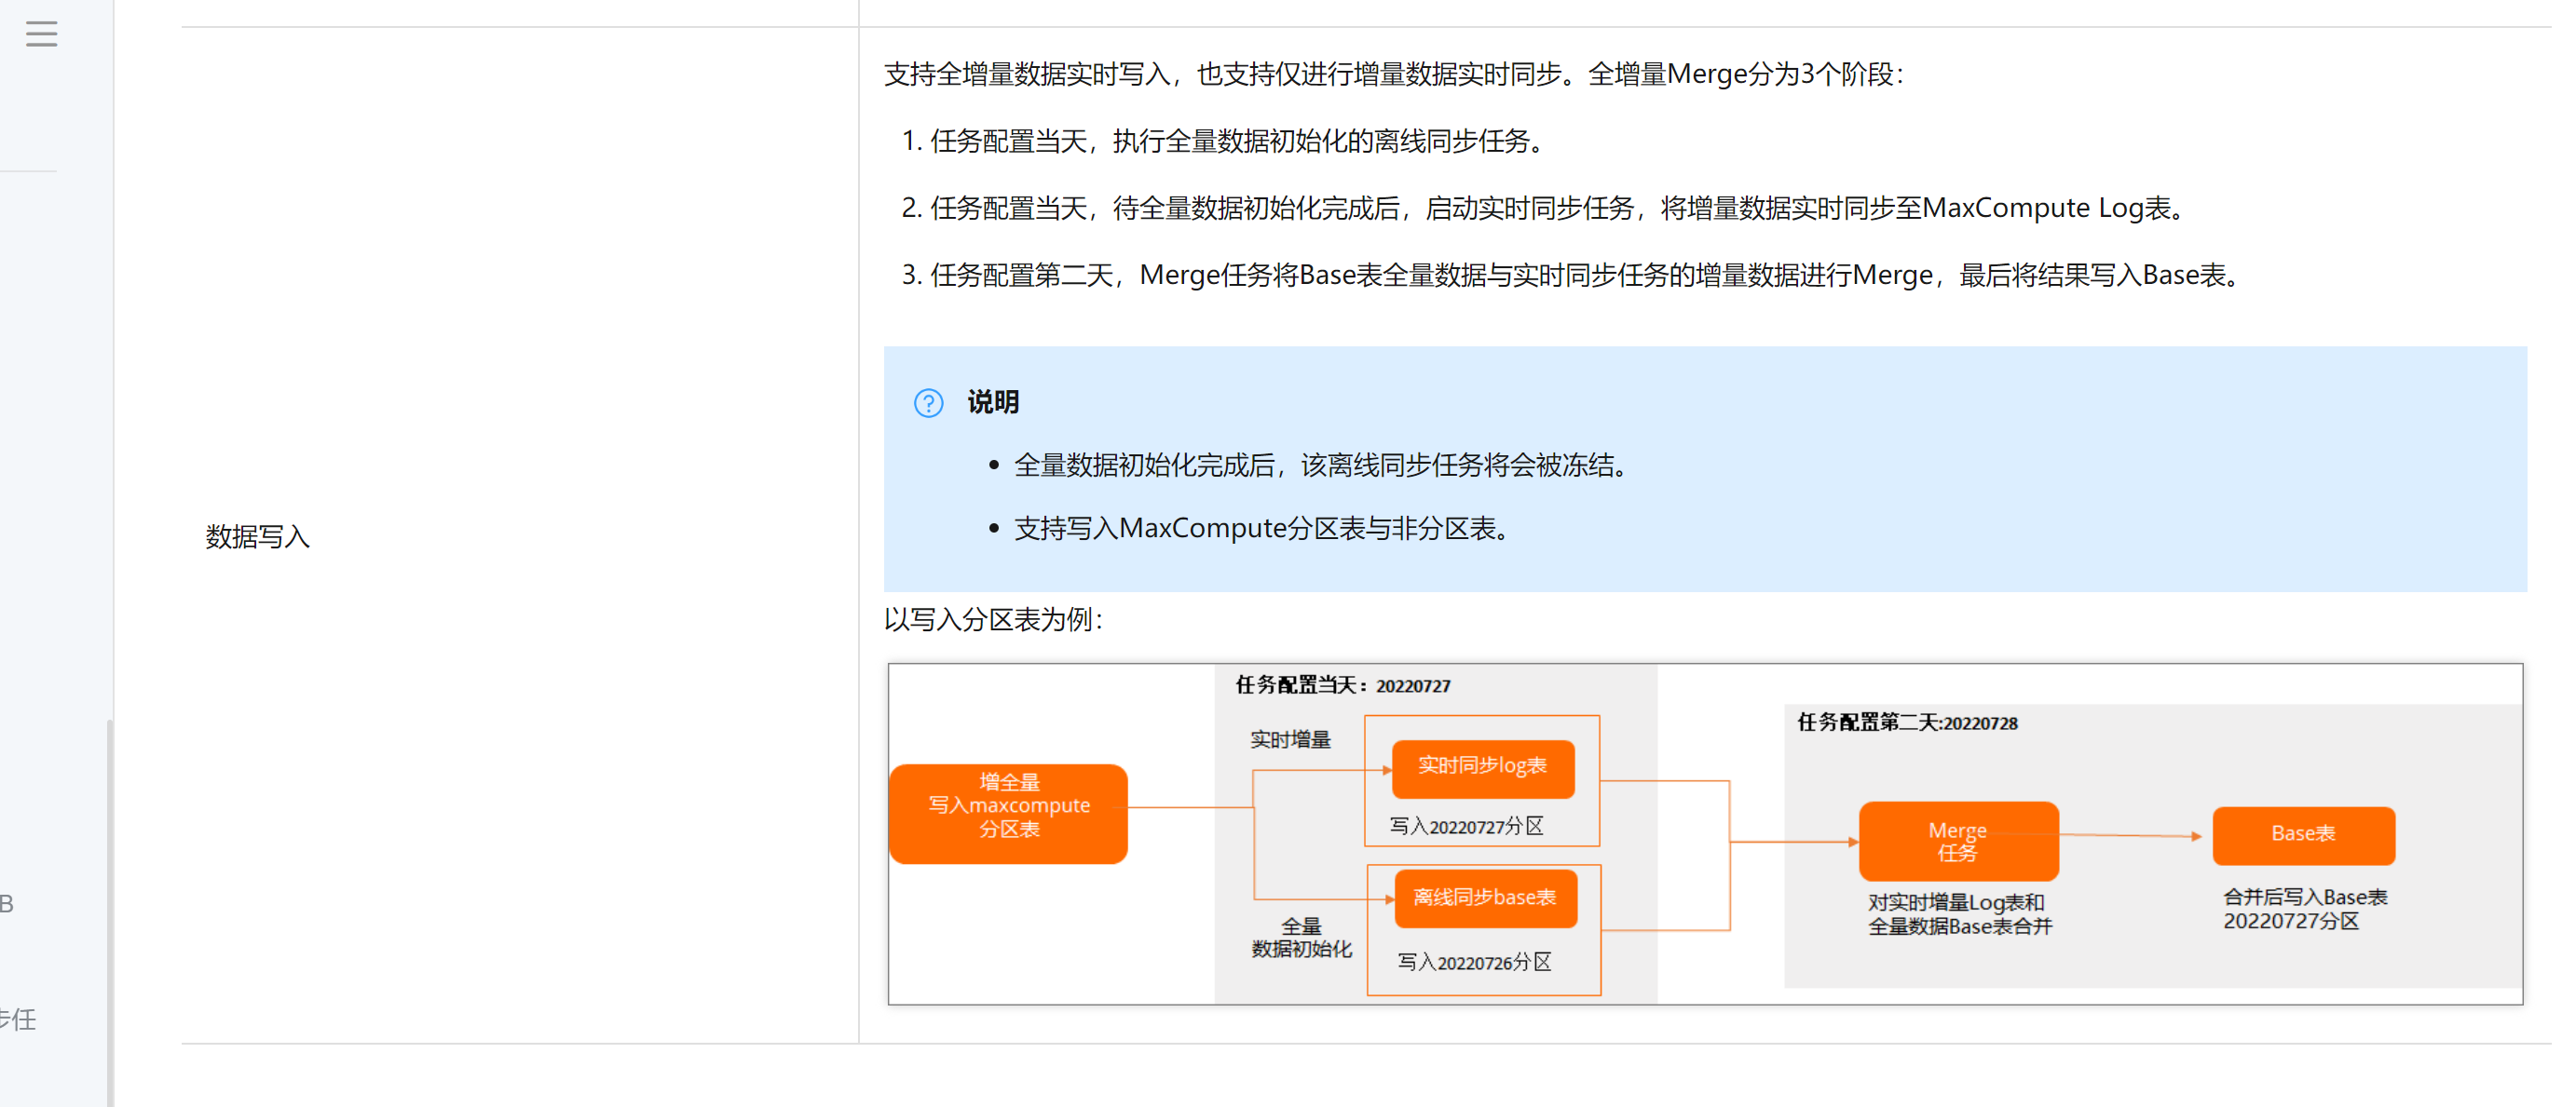Click the bullet about offline task being frozen

1325,465
